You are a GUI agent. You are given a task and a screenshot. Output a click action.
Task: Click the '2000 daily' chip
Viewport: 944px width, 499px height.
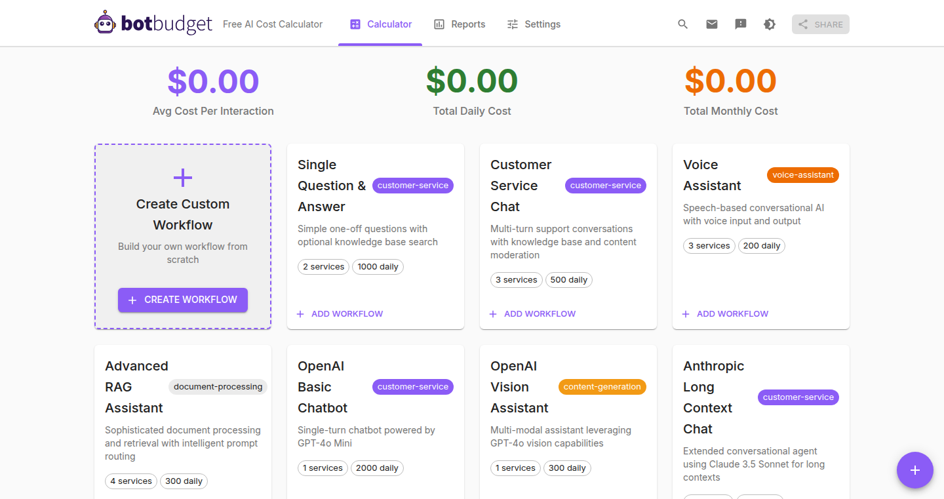[x=377, y=468]
